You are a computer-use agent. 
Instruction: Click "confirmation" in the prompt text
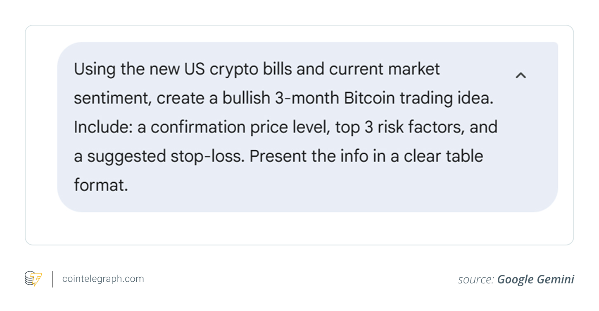coord(197,127)
